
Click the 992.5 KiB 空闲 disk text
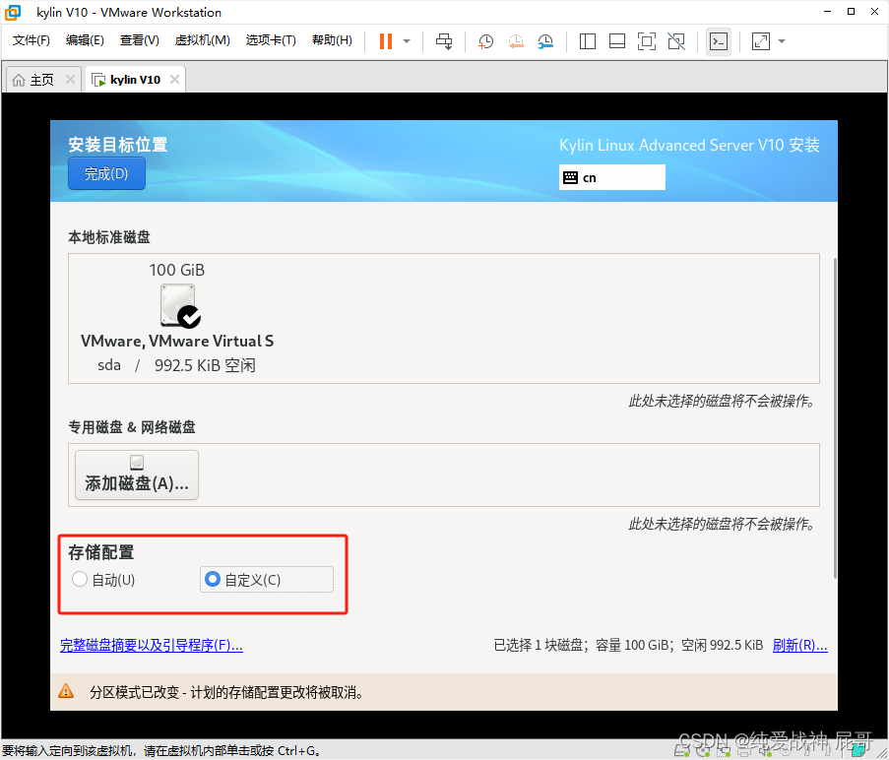[205, 365]
